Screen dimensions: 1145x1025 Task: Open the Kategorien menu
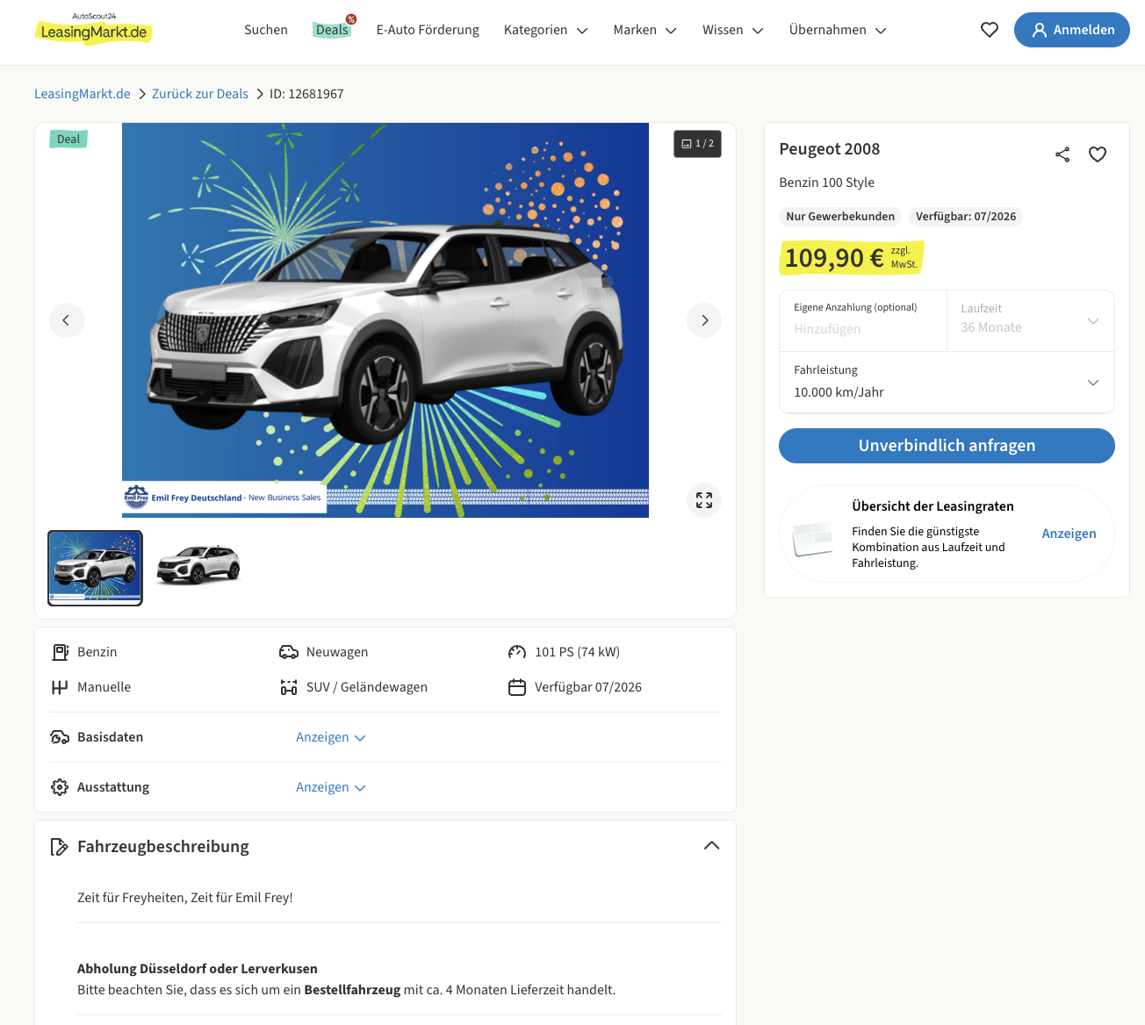click(545, 30)
